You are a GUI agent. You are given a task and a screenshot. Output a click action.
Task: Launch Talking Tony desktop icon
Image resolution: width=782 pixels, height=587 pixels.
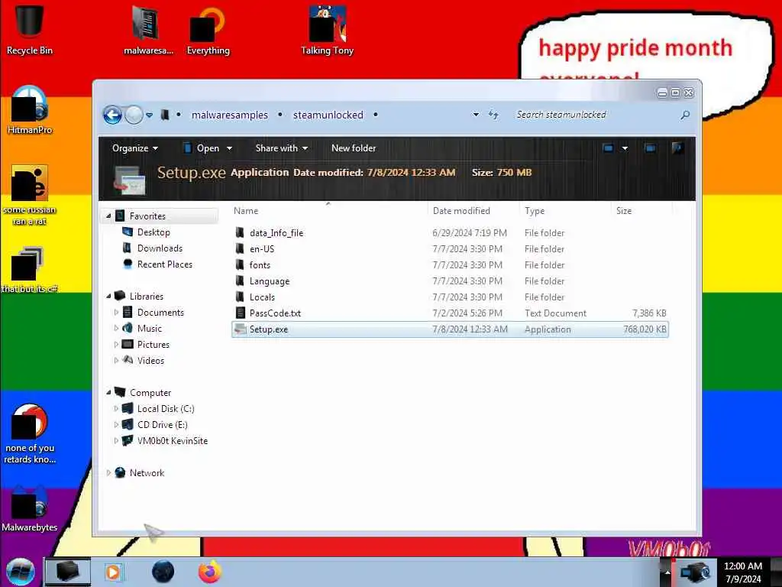tap(327, 30)
